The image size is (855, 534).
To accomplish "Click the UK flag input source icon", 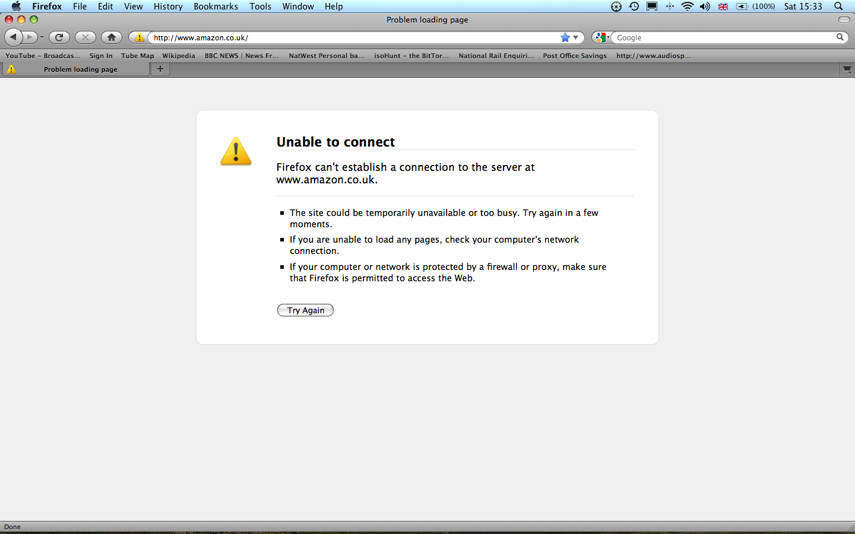I will tap(723, 7).
